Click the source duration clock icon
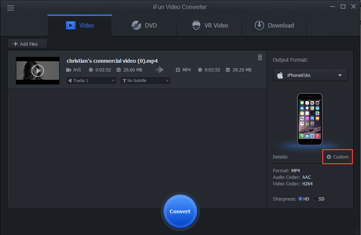 click(91, 70)
